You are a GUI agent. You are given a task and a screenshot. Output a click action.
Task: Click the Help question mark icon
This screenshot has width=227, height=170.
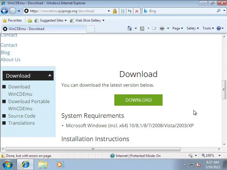point(218,28)
